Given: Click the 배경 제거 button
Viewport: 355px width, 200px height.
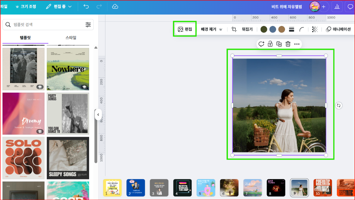Looking at the screenshot, I should (212, 29).
